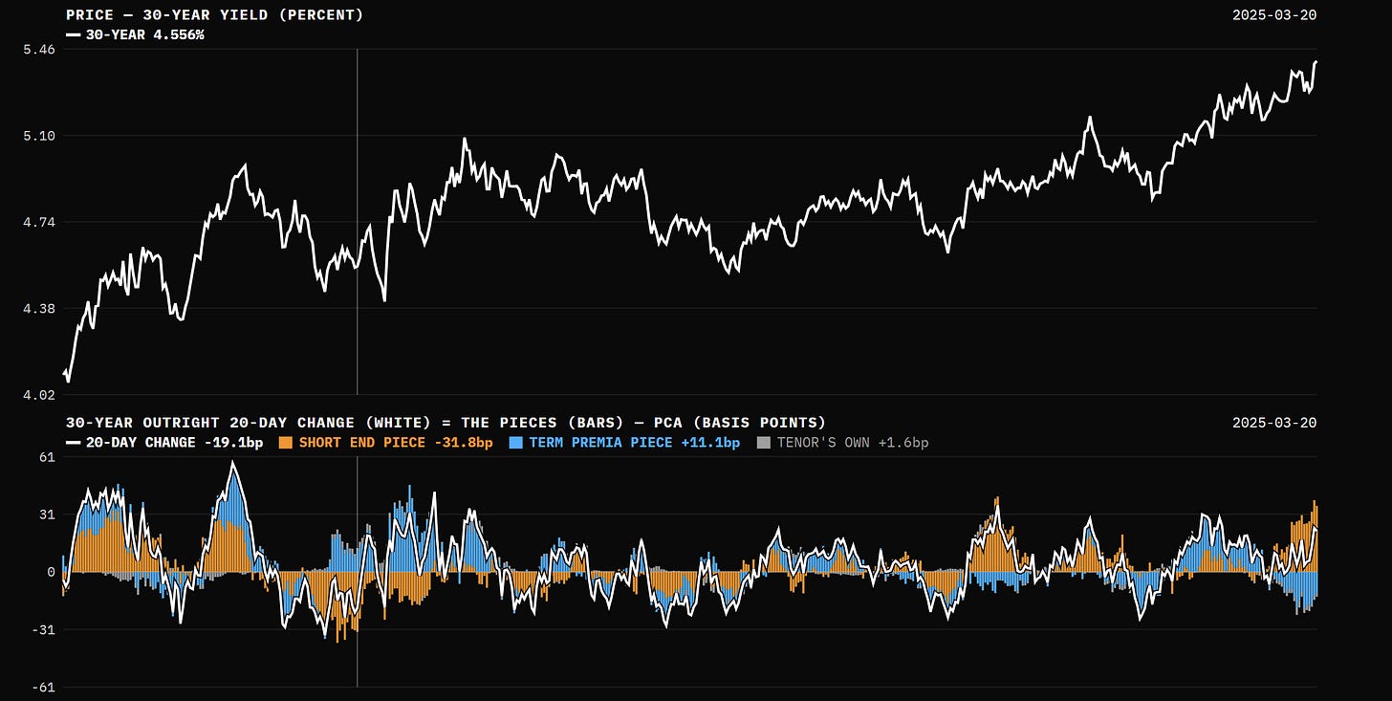This screenshot has height=701, width=1392.
Task: Select the 30-YEAR 4.556% legend text
Action: 144,34
